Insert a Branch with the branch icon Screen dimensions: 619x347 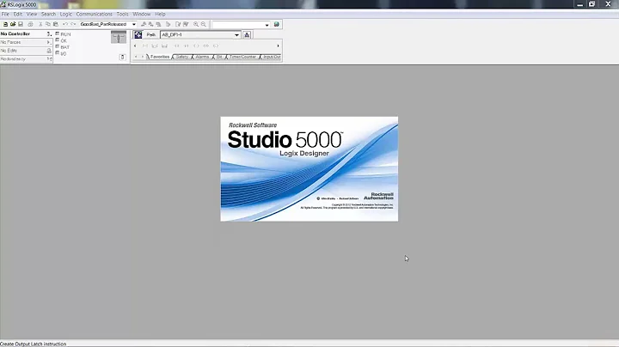coord(155,46)
